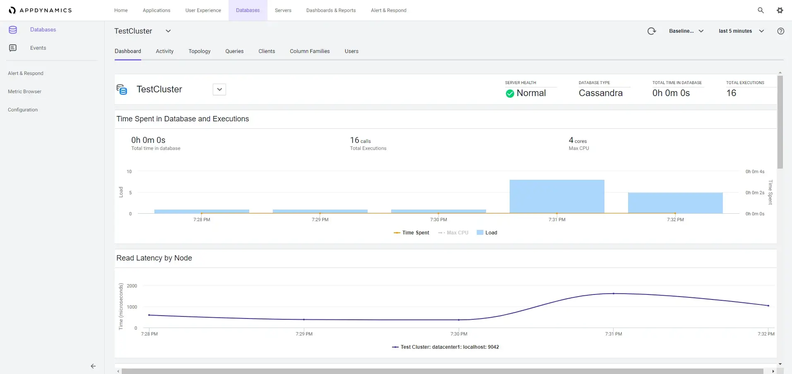Open Applications in top navigation
Image resolution: width=792 pixels, height=374 pixels.
[156, 10]
